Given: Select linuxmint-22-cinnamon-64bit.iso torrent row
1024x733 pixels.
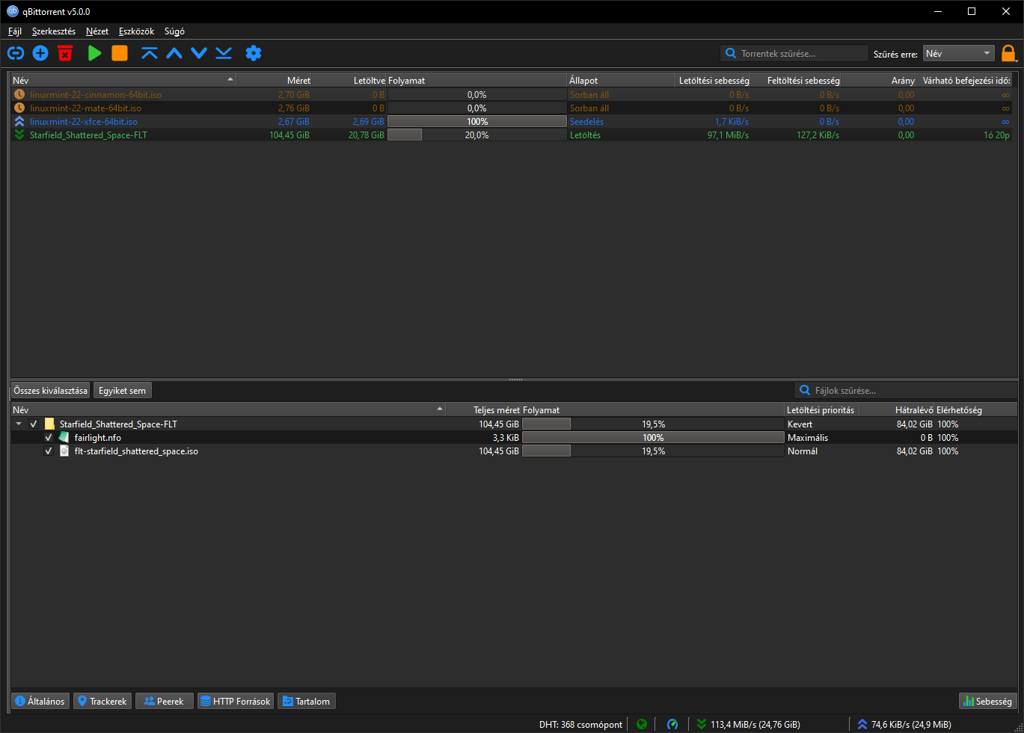Looking at the screenshot, I should click(x=512, y=94).
